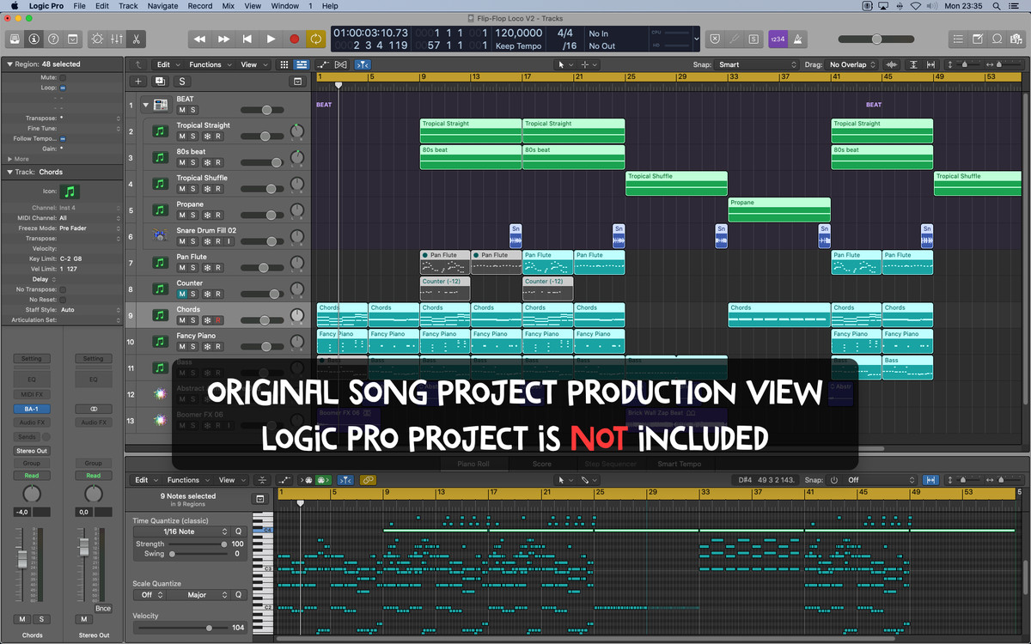The height and width of the screenshot is (644, 1031).
Task: Open Quick Help question mark icon
Action: (x=53, y=39)
